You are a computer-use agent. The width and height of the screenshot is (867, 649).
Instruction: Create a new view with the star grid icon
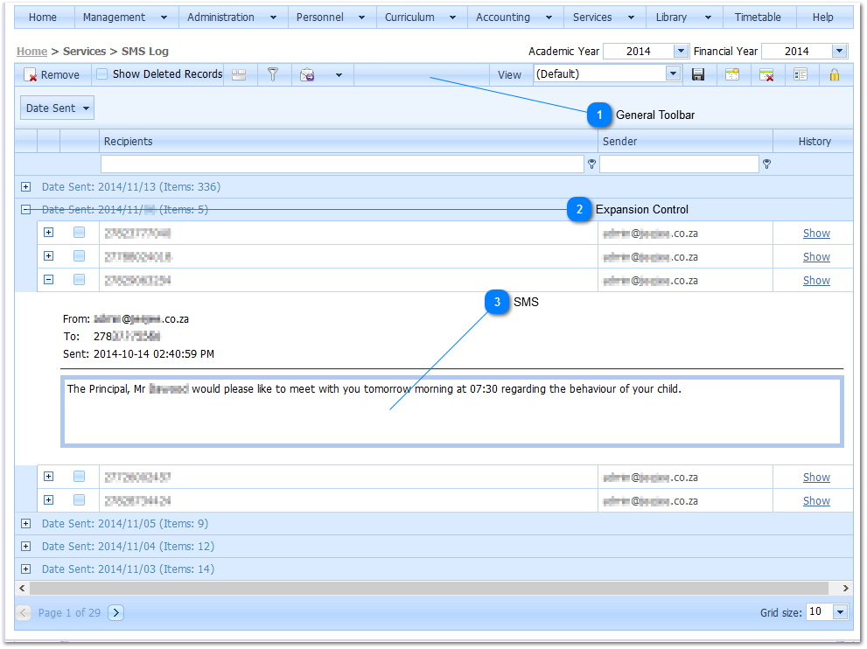tap(732, 74)
